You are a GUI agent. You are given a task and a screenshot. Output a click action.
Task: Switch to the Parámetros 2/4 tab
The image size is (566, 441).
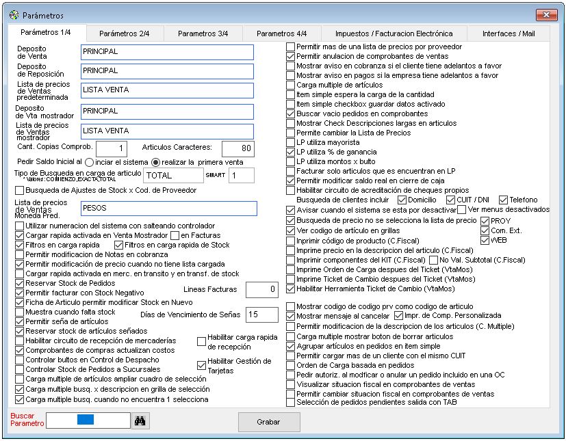(x=125, y=34)
